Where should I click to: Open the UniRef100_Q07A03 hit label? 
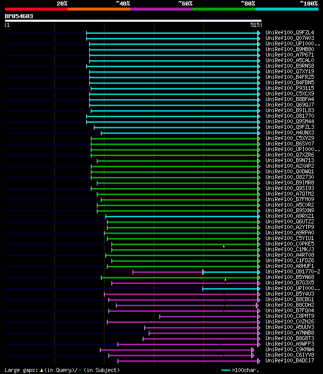290,38
